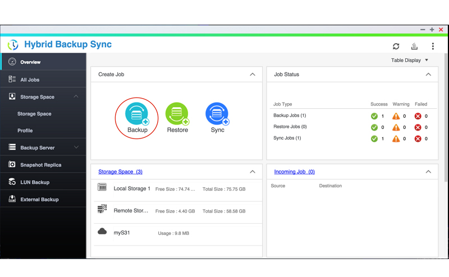Click Restore Jobs red failed icon
Viewport: 449px width, 277px height.
[418, 127]
